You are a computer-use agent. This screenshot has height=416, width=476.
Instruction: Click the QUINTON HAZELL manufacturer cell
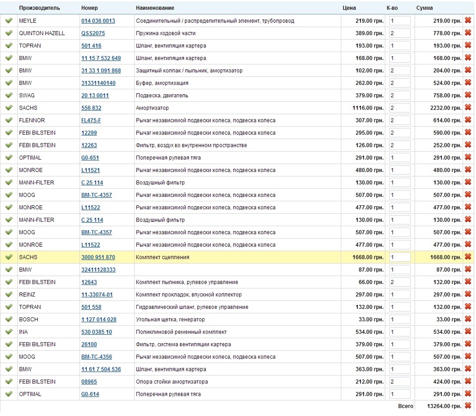coord(42,33)
